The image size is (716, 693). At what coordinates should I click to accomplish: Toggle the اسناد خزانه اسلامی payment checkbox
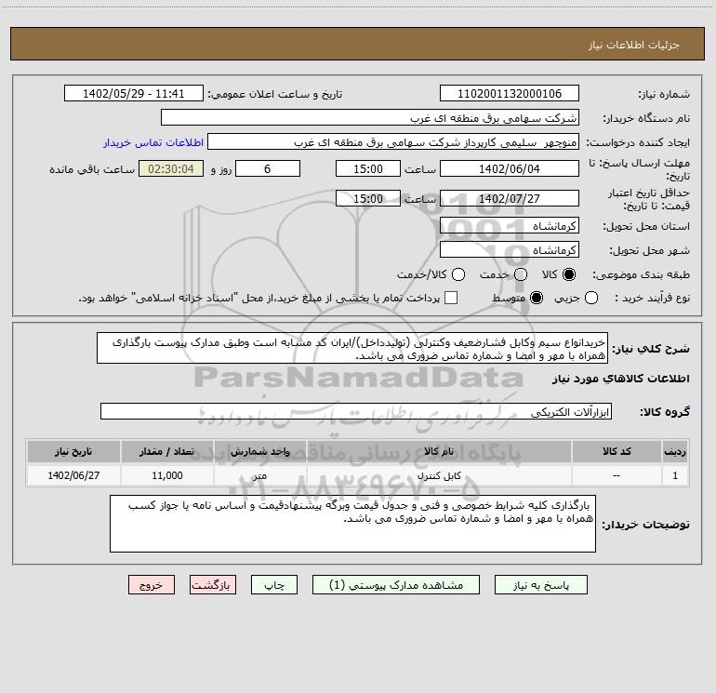451,298
